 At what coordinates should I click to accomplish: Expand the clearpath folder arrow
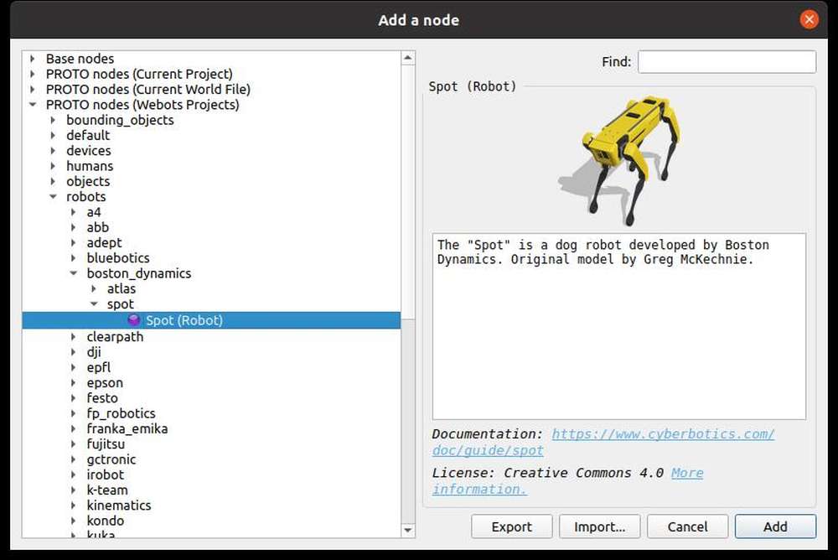73,336
